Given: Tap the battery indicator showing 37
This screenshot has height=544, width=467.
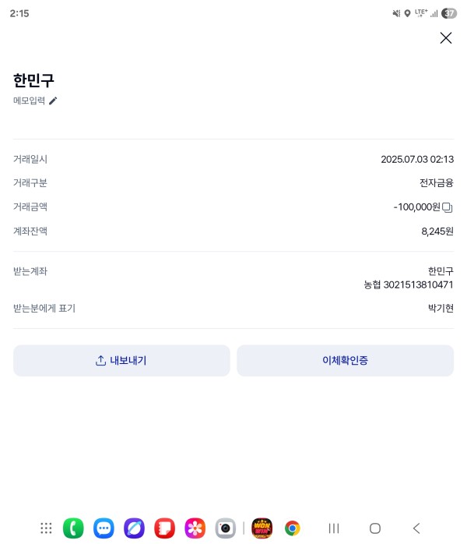Looking at the screenshot, I should pos(449,13).
